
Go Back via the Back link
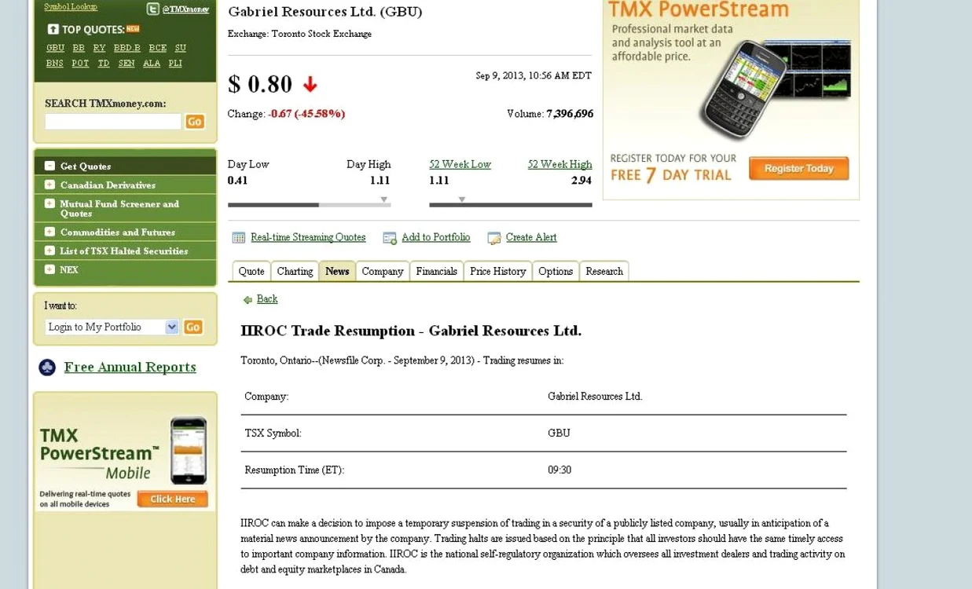[x=267, y=298]
